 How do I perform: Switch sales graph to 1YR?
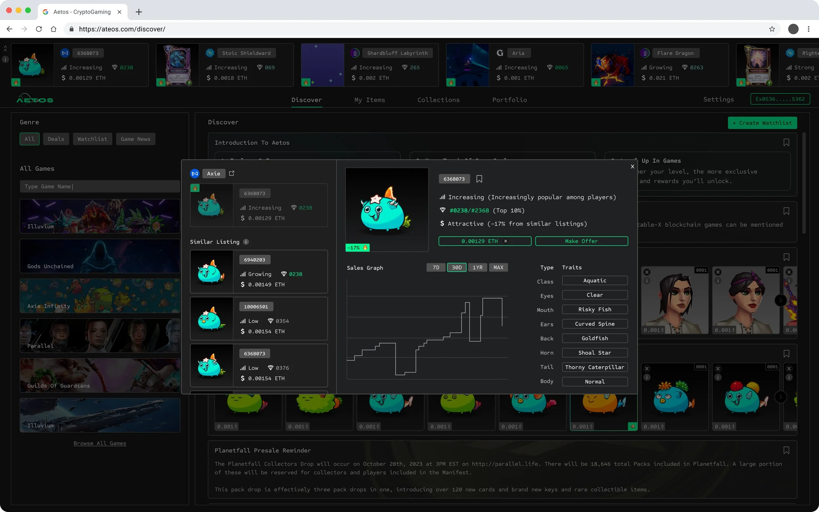click(x=477, y=268)
